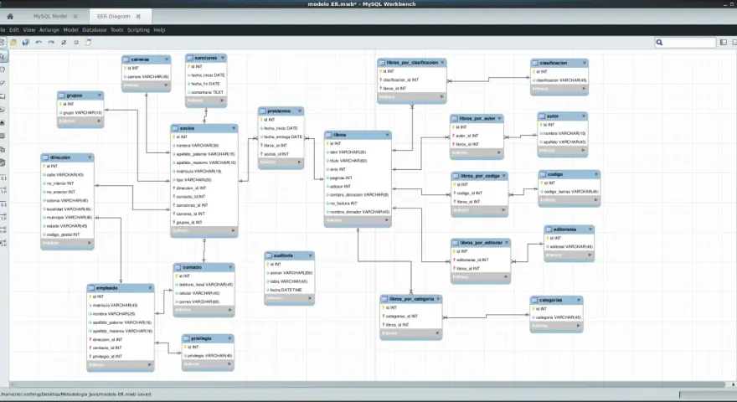
Task: Open the Database menu
Action: tap(95, 30)
